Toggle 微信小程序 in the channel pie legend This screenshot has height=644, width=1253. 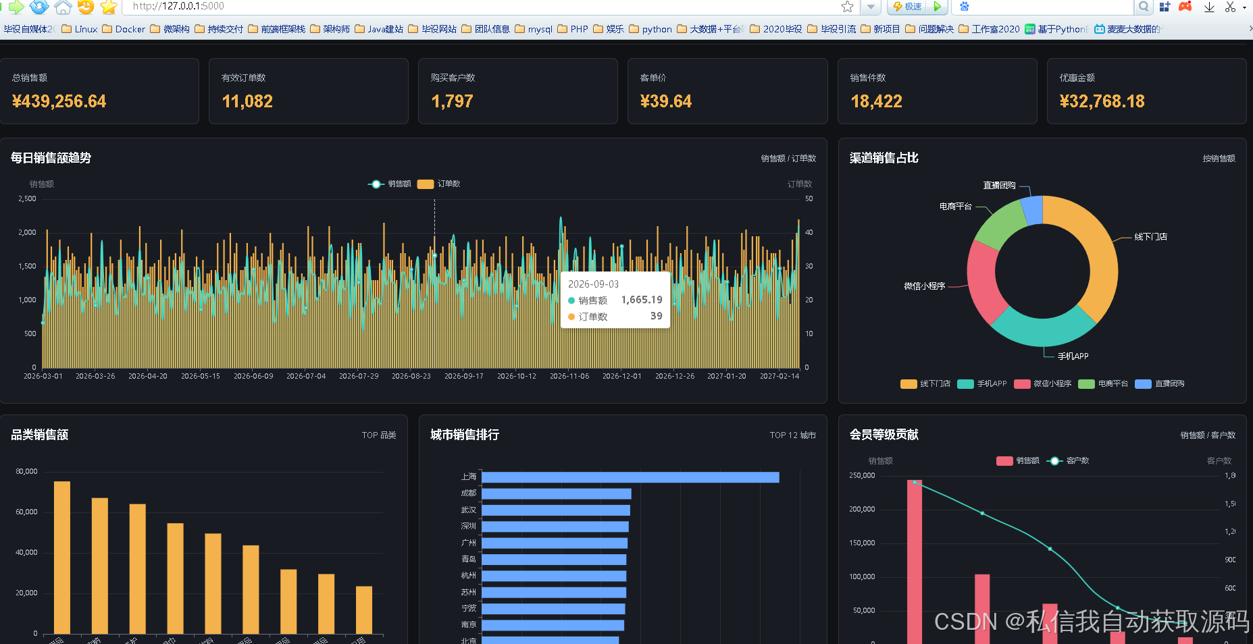(1043, 383)
